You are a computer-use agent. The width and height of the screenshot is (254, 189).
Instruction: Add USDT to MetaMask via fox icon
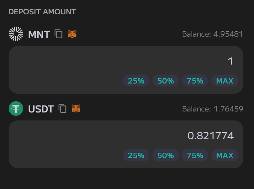point(76,108)
